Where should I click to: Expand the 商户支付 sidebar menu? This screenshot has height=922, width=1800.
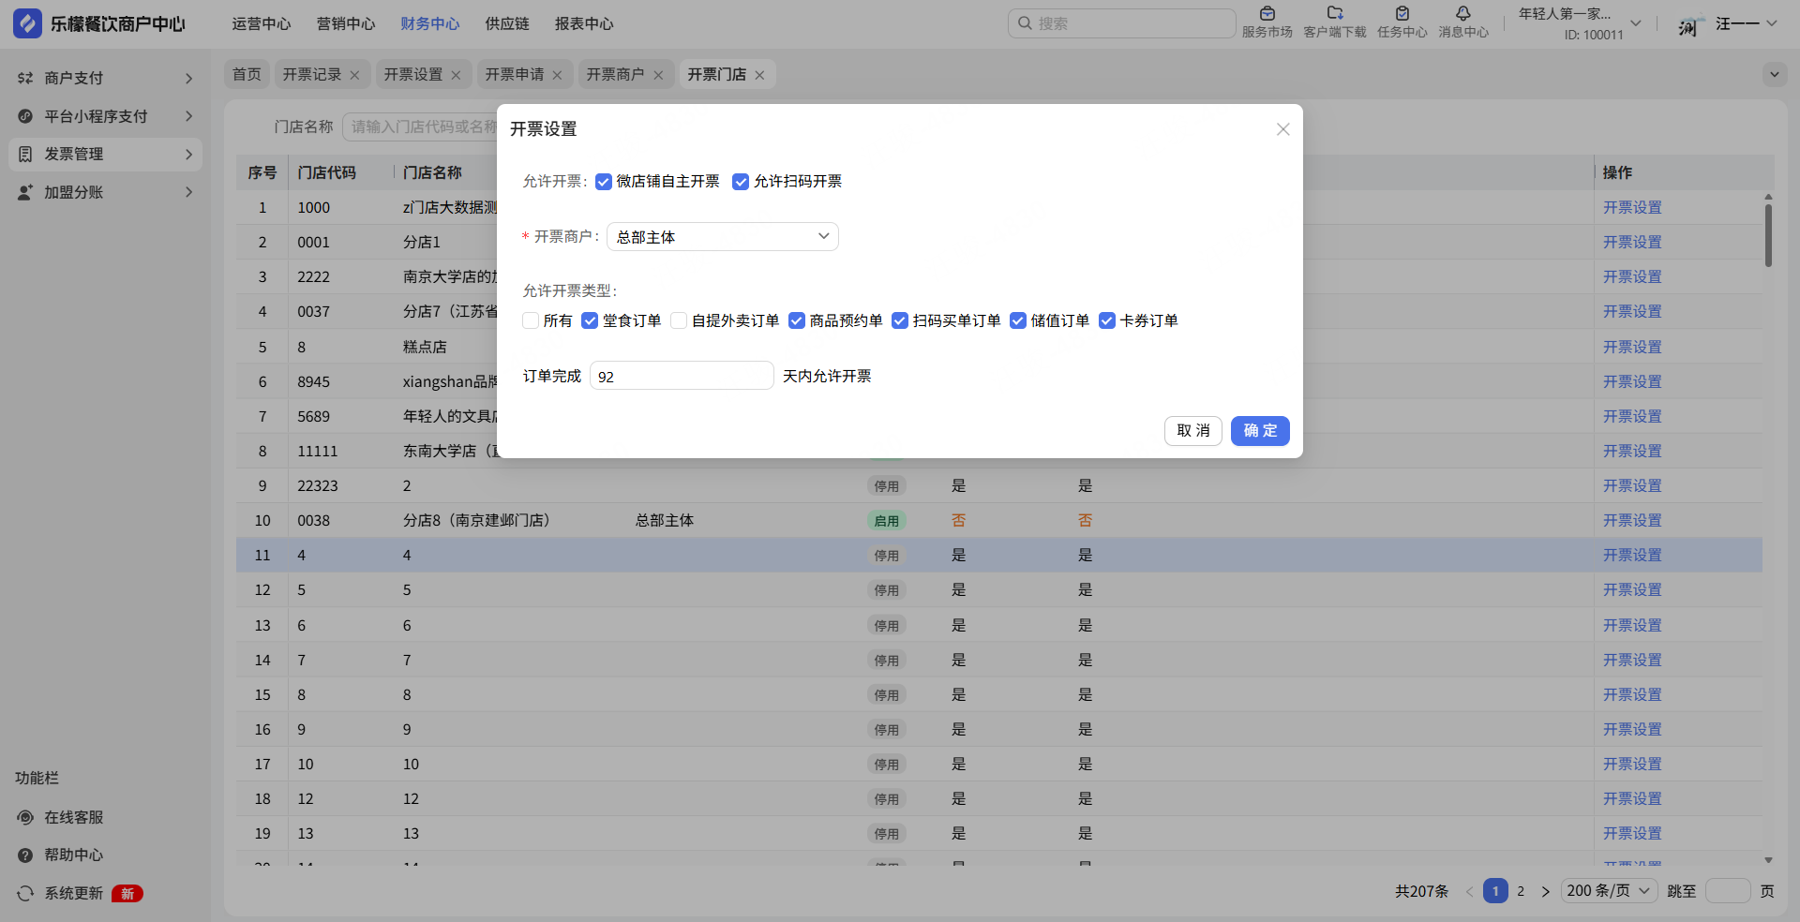click(188, 78)
